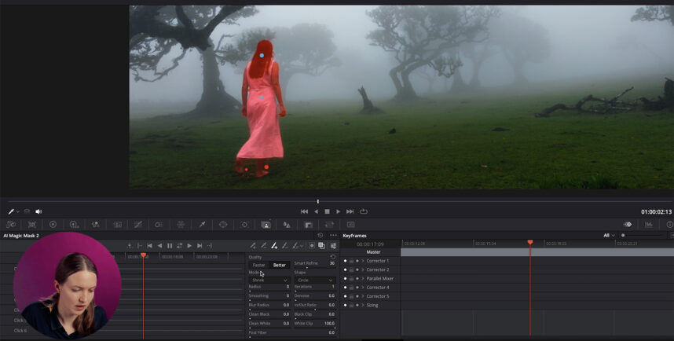Open the Color Warper palette

click(x=159, y=225)
